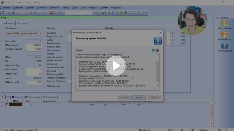Toggle the checkbox in the first table row

click(x=7, y=105)
